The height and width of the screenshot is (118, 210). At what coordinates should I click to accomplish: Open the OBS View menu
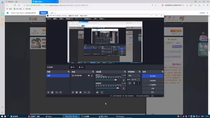coord(62,19)
